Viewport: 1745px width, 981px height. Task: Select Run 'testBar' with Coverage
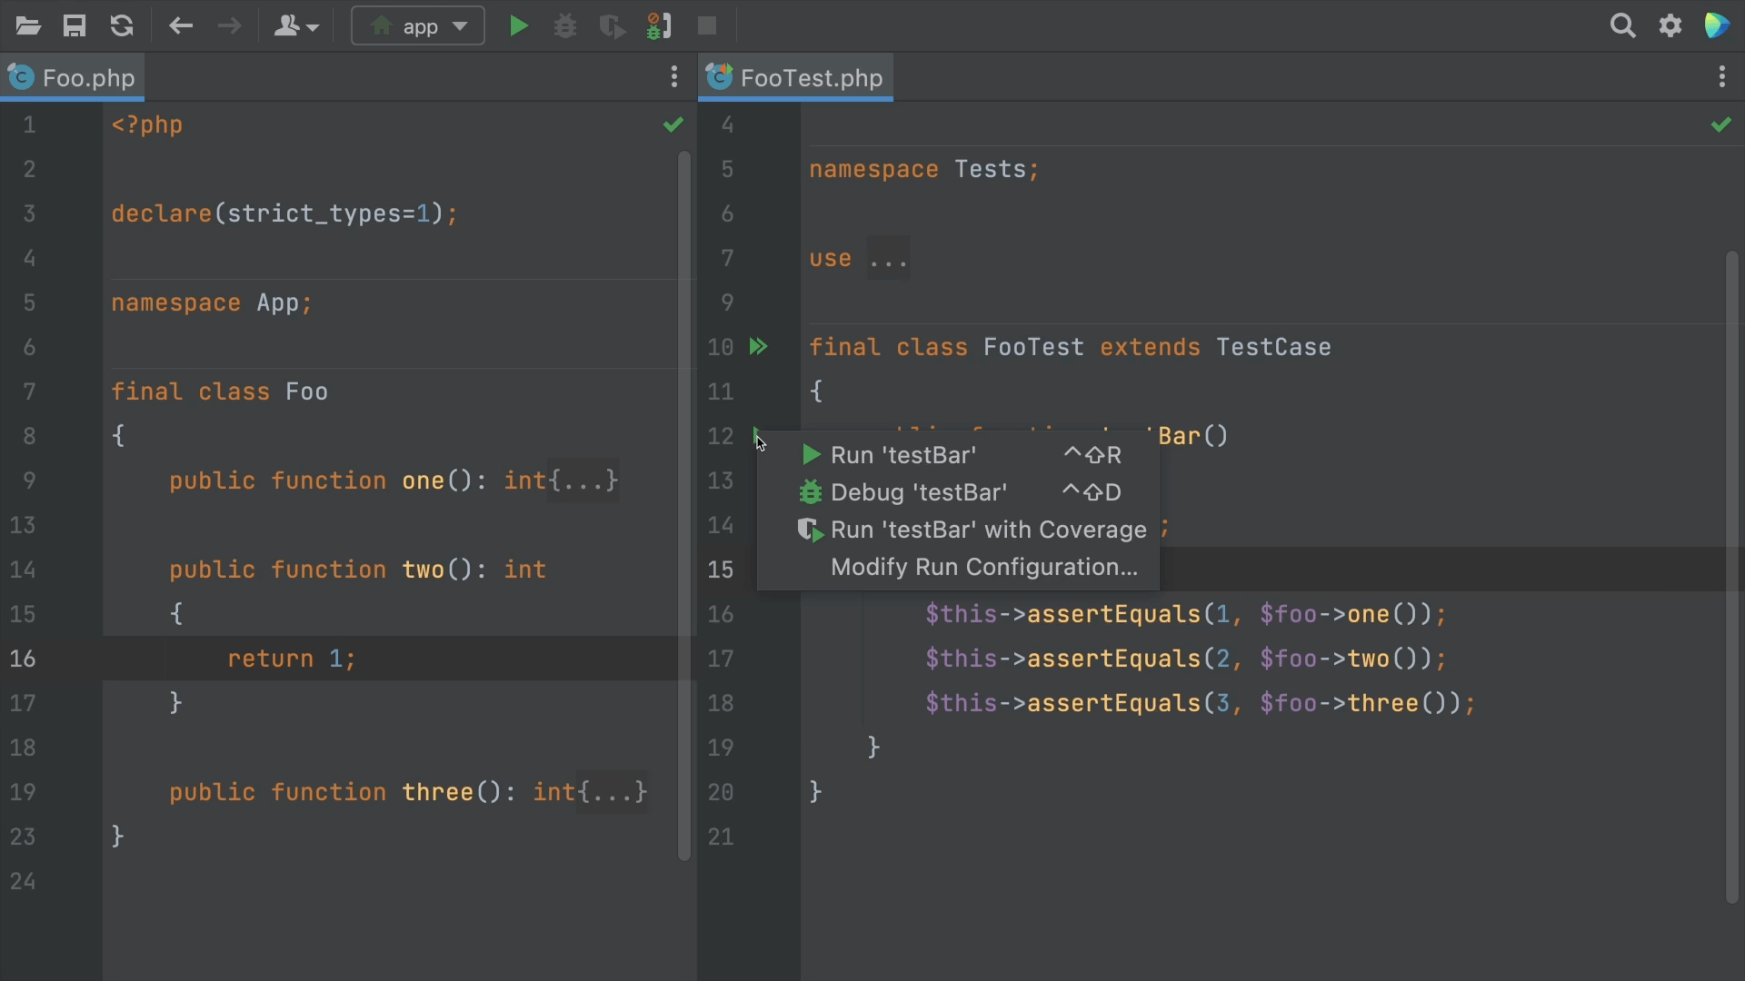[988, 530]
